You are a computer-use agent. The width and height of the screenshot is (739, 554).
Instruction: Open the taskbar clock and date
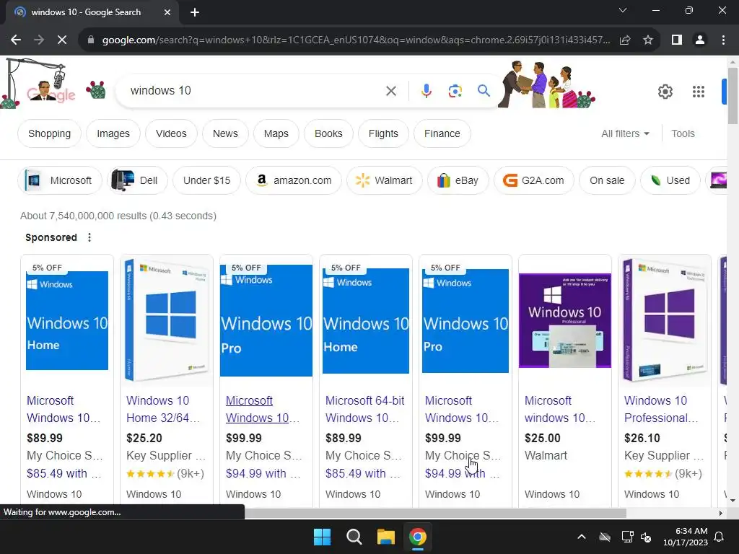(686, 537)
